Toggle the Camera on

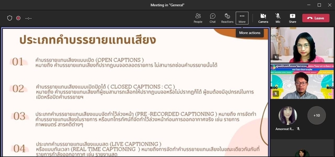coord(263,18)
